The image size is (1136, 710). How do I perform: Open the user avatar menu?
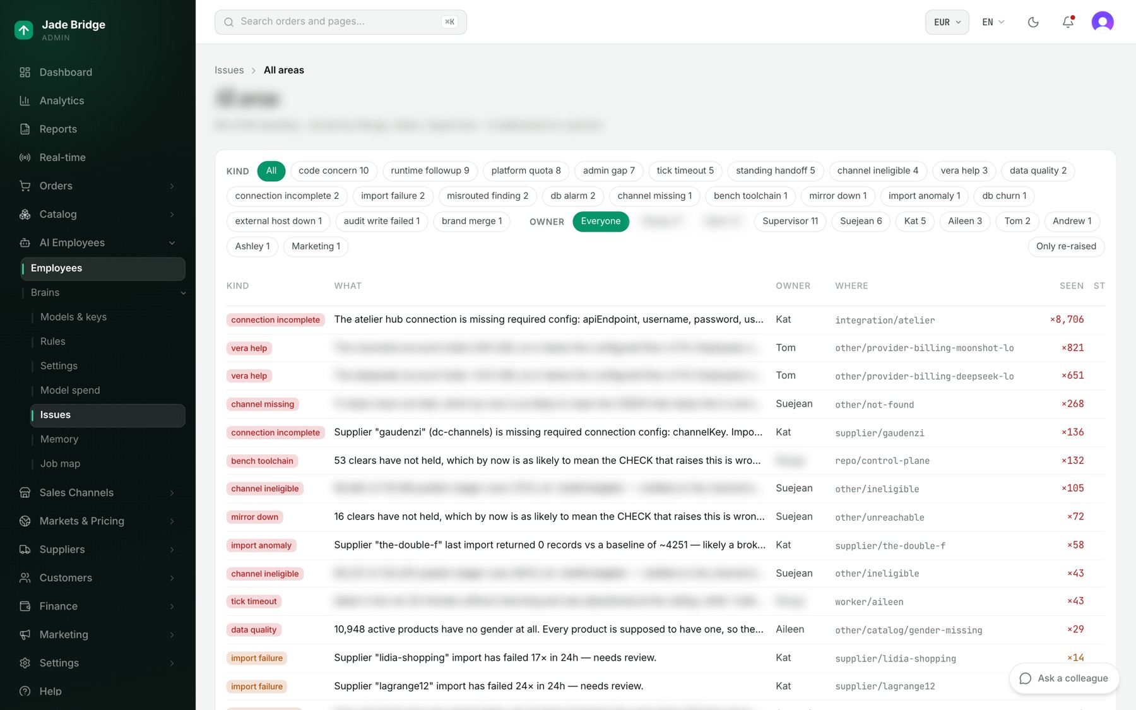click(1103, 22)
